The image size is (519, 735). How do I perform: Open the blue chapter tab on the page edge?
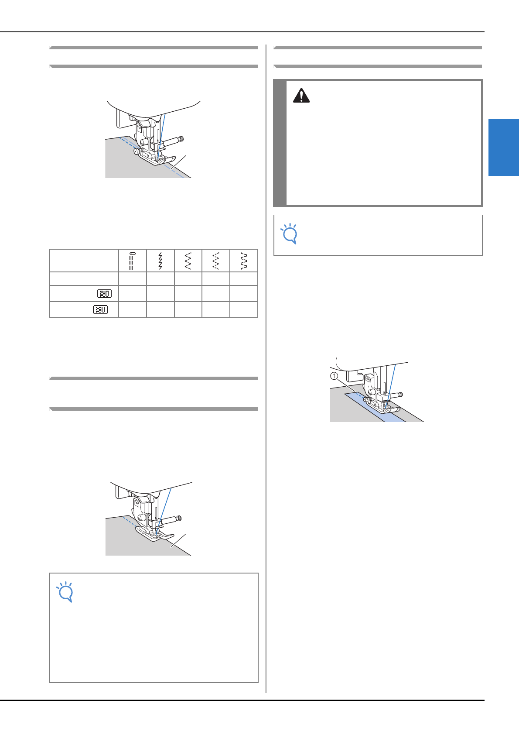(x=504, y=147)
